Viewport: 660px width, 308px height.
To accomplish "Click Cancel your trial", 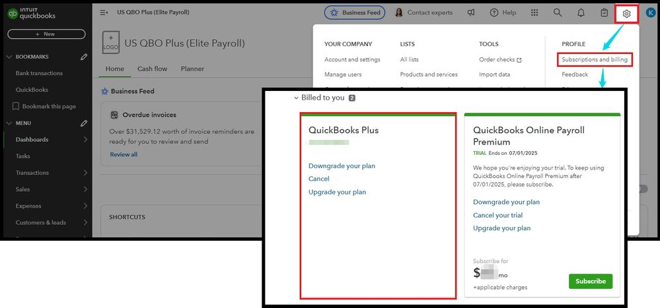I will [x=498, y=215].
